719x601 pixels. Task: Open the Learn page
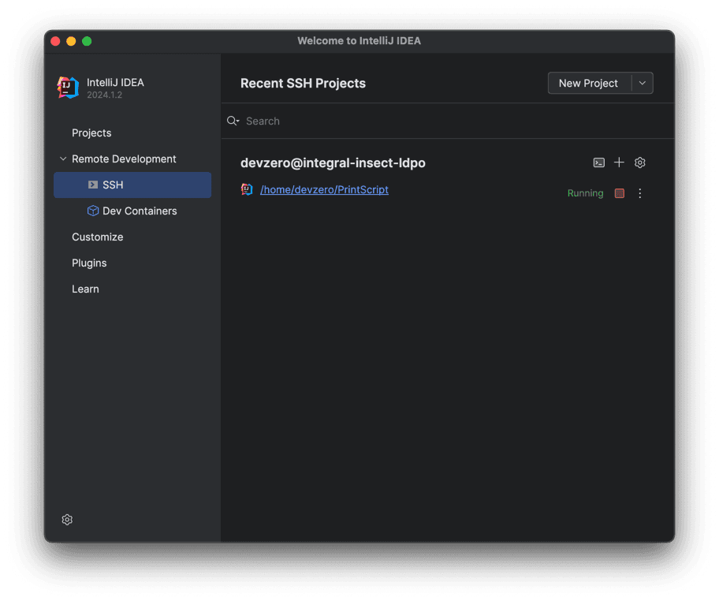click(85, 289)
